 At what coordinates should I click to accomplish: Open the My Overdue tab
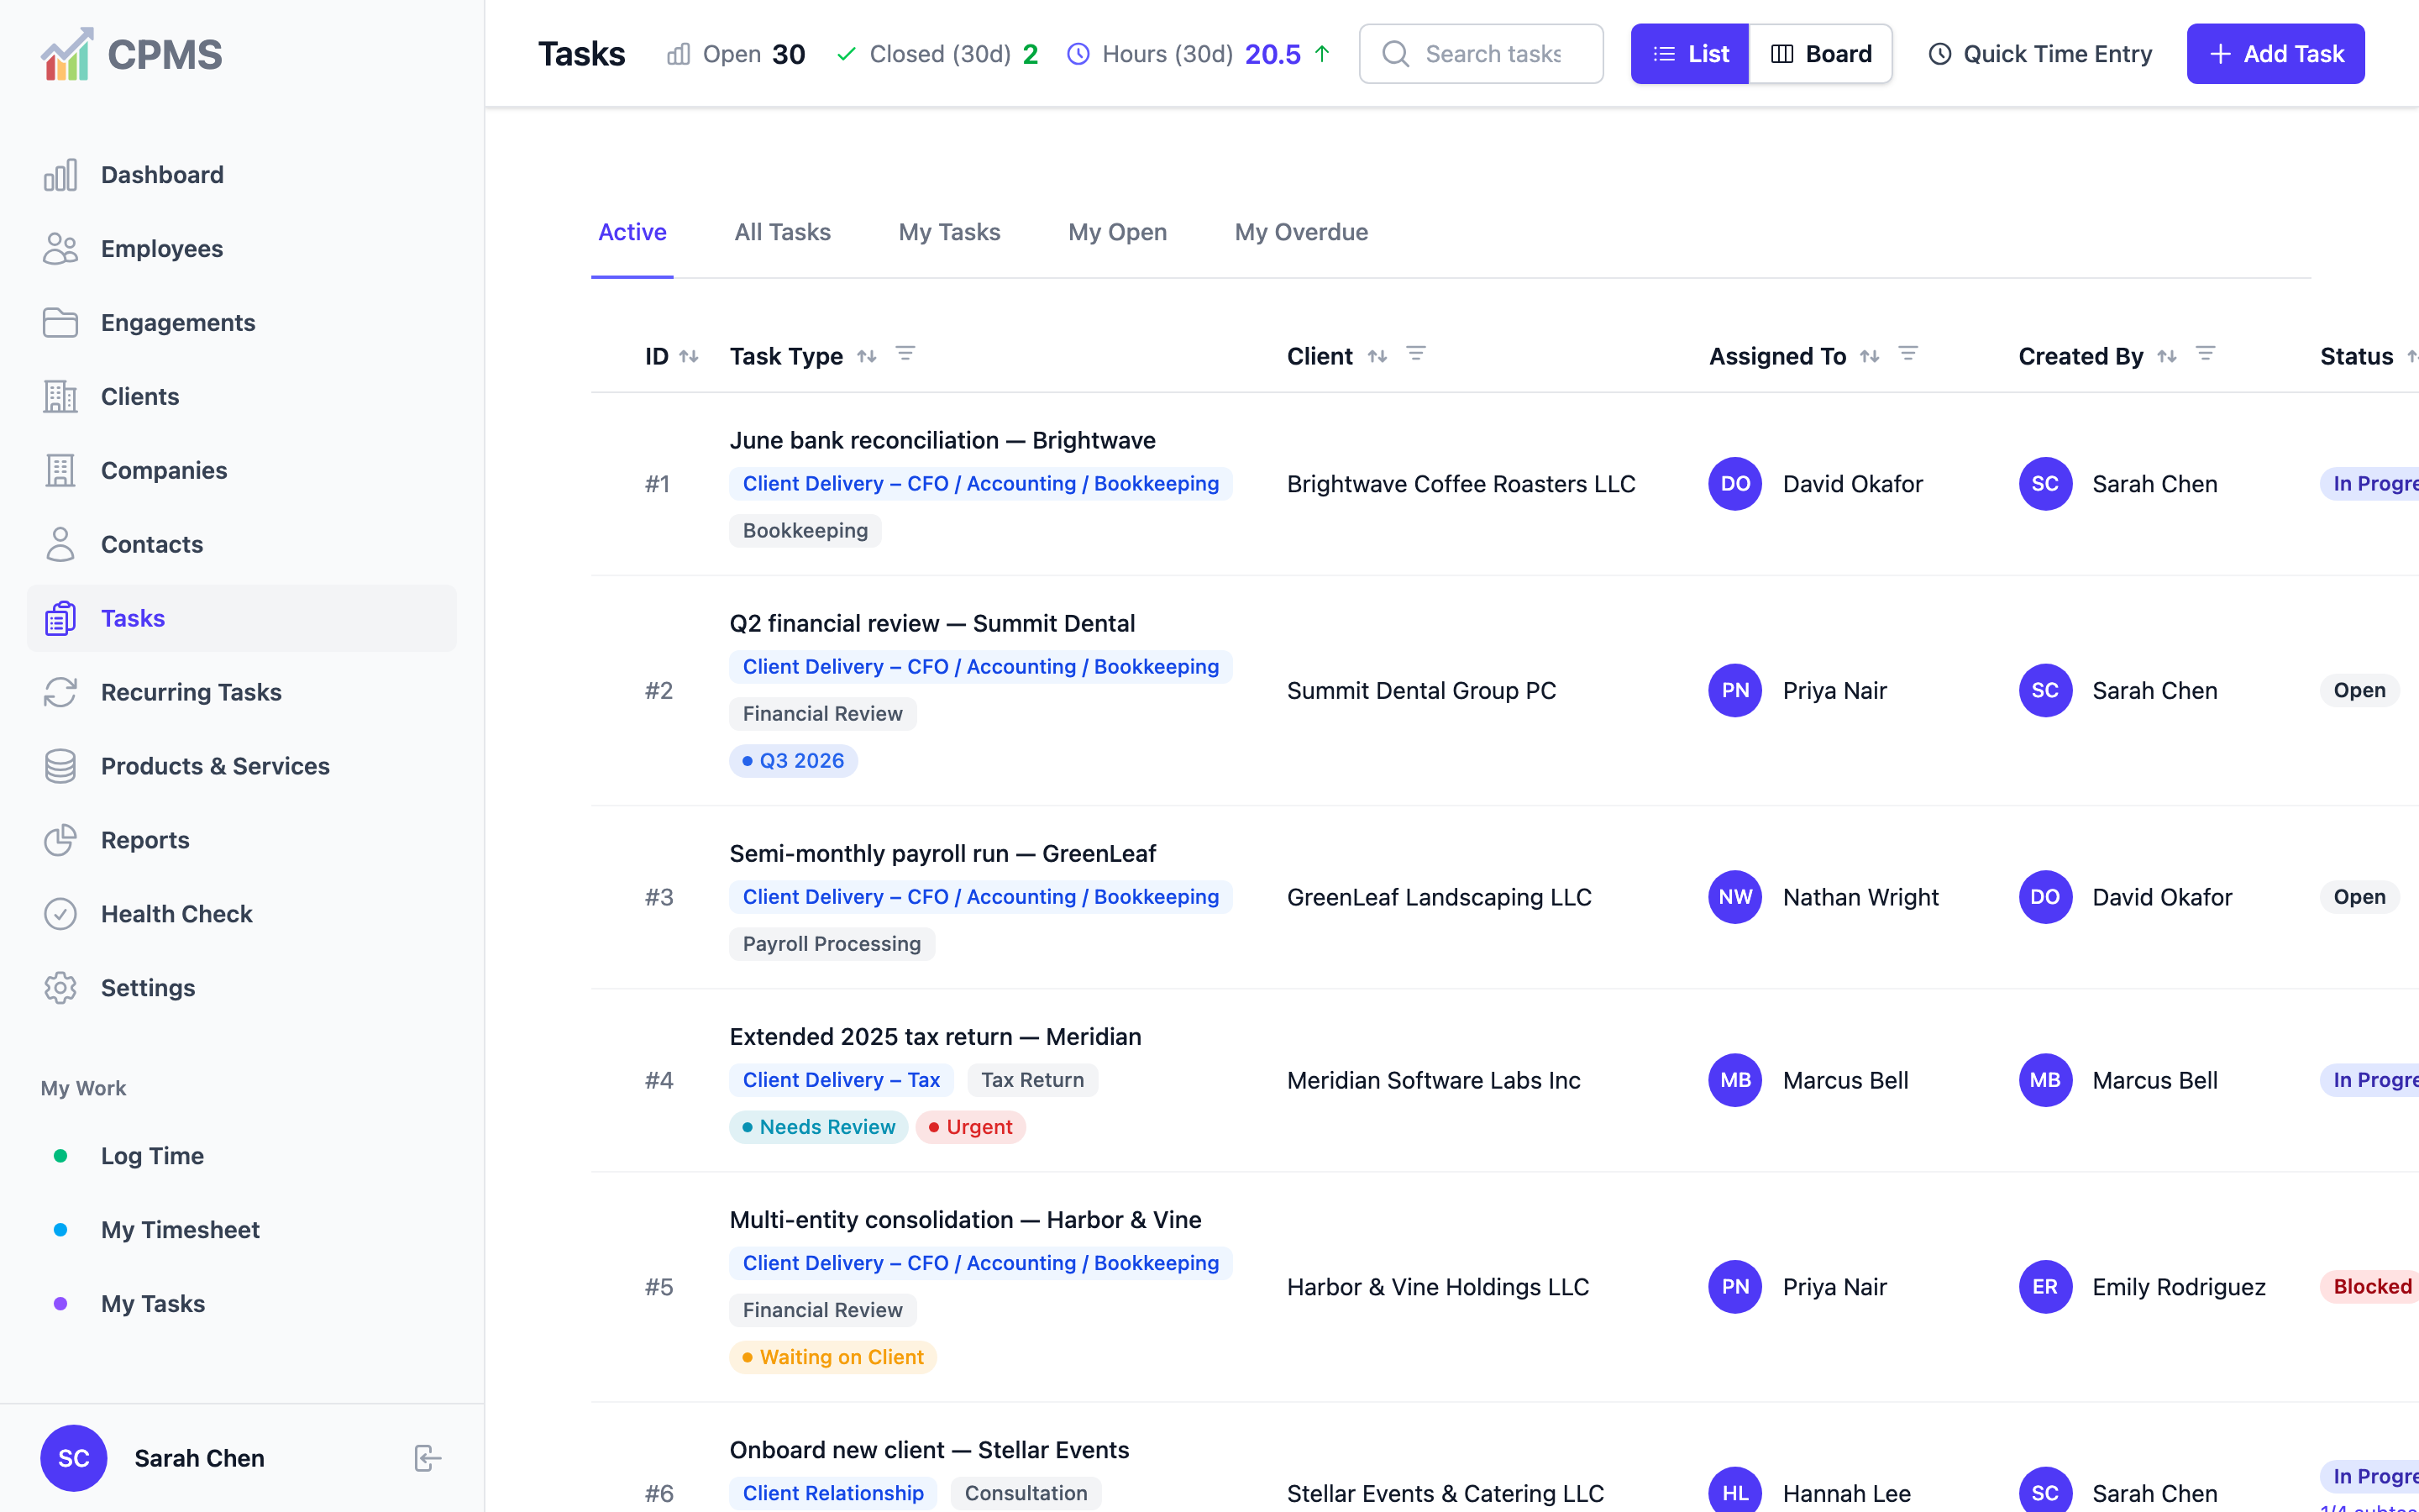1301,233
